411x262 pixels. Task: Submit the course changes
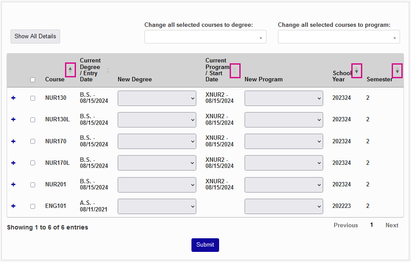pyautogui.click(x=205, y=245)
